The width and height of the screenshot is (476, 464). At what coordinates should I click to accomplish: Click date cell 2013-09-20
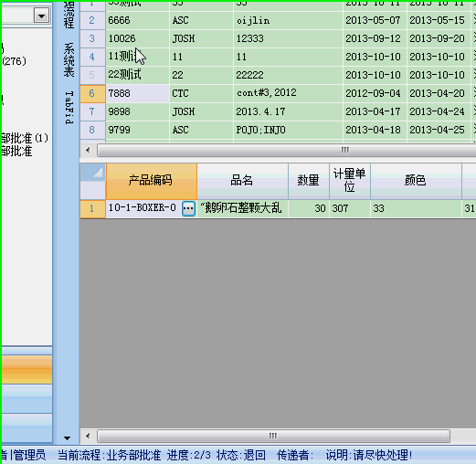439,39
